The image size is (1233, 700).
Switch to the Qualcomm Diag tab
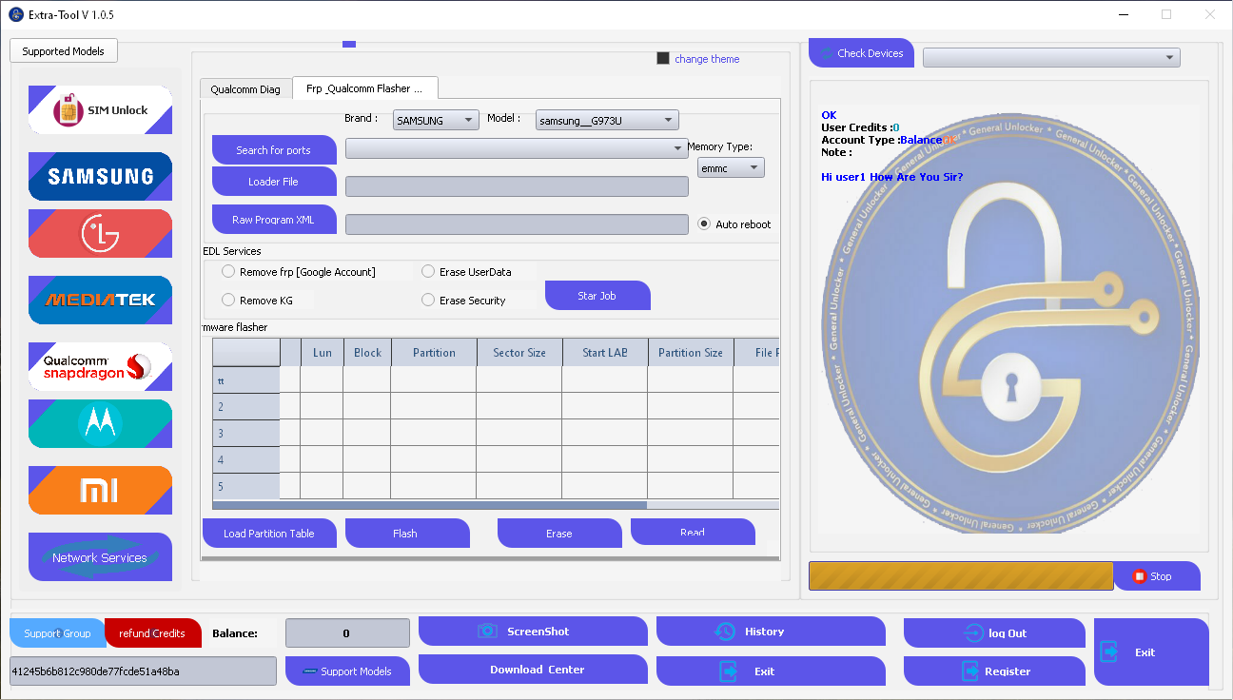tap(245, 88)
